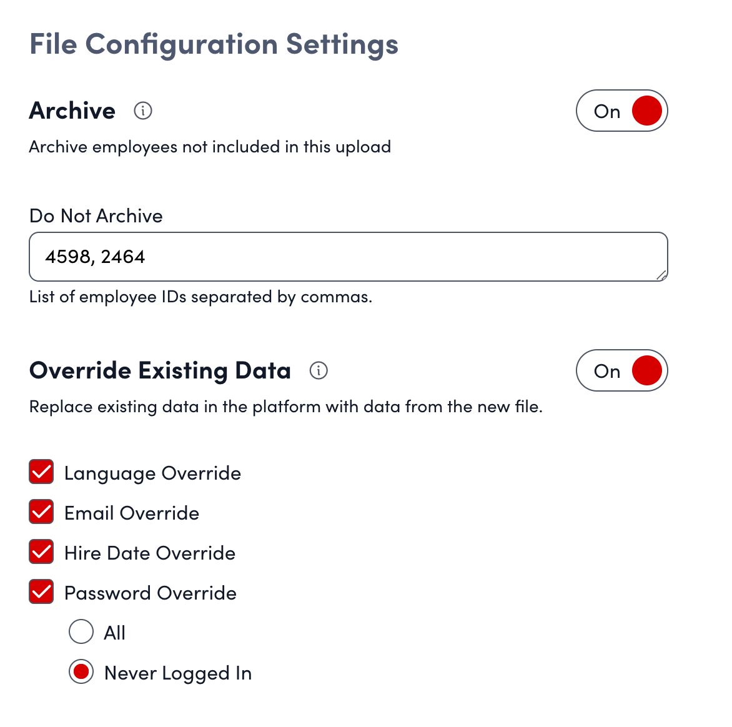Click the Password Override label text
Image resolution: width=732 pixels, height=727 pixels.
[x=150, y=592]
